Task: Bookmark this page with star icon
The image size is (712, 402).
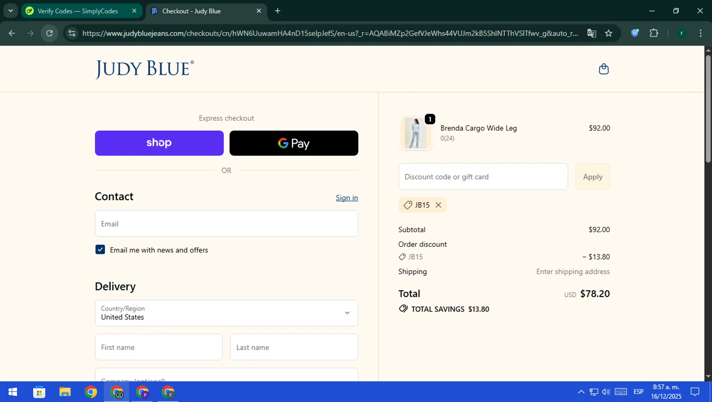Action: pyautogui.click(x=609, y=33)
